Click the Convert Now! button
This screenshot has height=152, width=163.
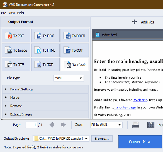[140, 142]
